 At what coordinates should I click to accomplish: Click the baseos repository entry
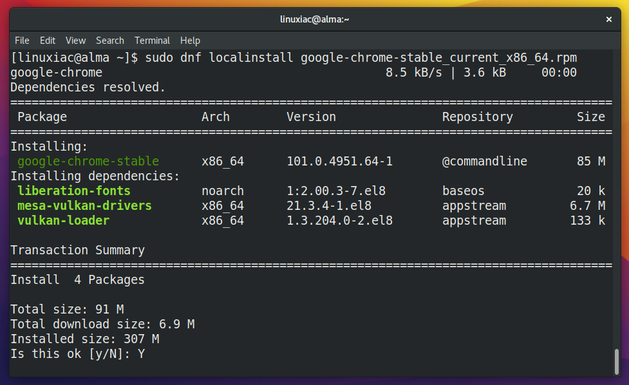pos(464,191)
